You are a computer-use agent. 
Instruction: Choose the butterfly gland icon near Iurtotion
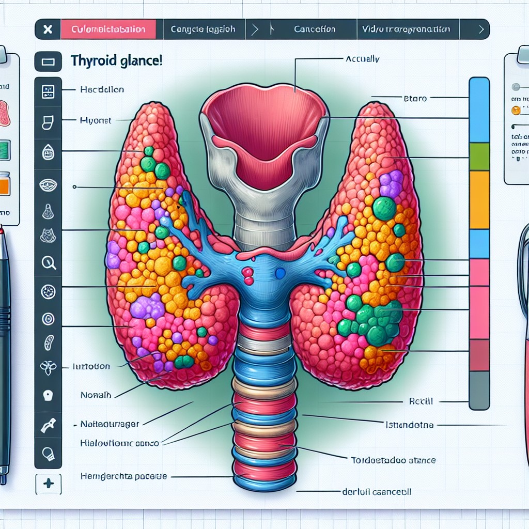[x=48, y=367]
